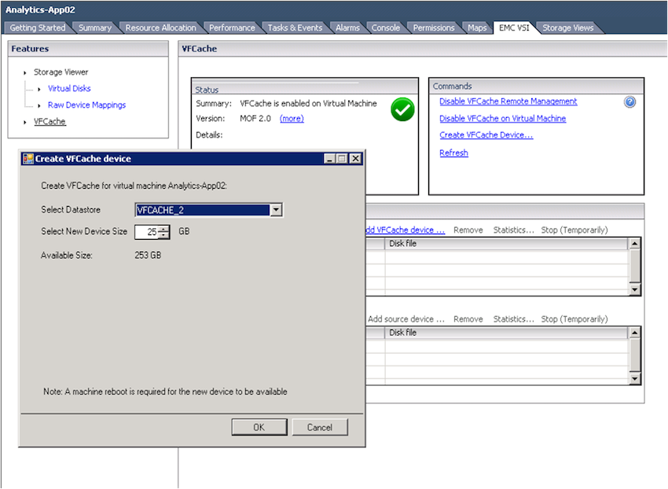Increase the new device size value
Viewport: 668px width, 489px height.
click(x=163, y=229)
